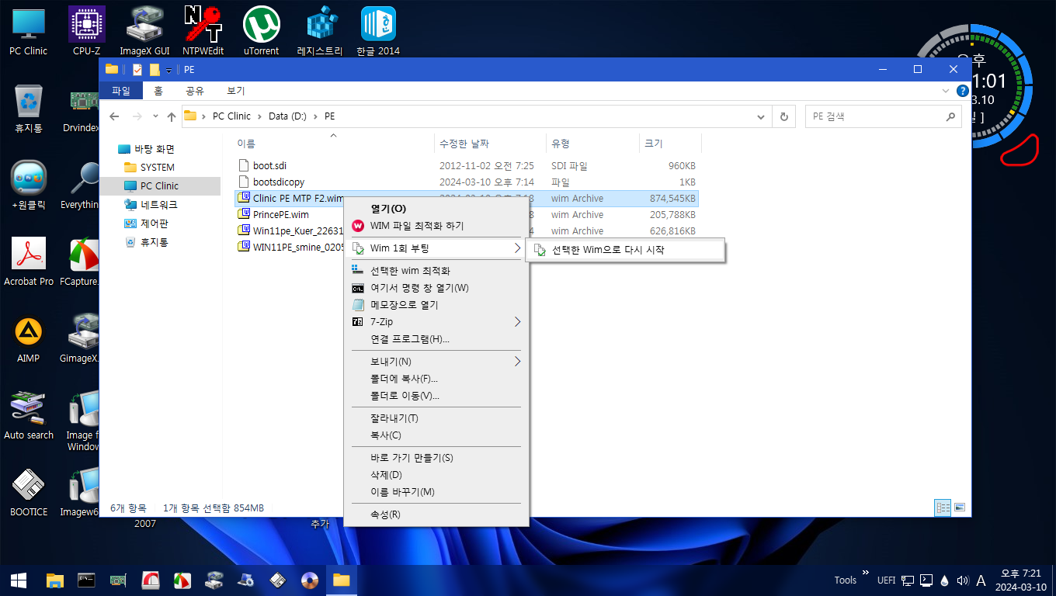Click the Explorer refresh button
The height and width of the screenshot is (596, 1056).
click(x=784, y=116)
